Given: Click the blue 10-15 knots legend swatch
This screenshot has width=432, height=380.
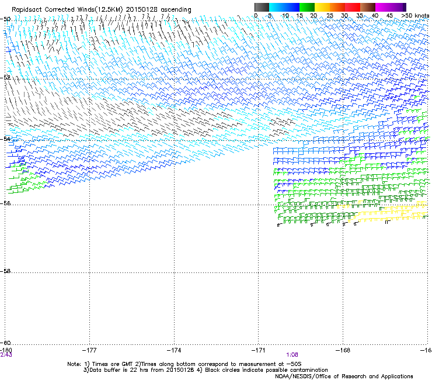Looking at the screenshot, I should coord(292,7).
